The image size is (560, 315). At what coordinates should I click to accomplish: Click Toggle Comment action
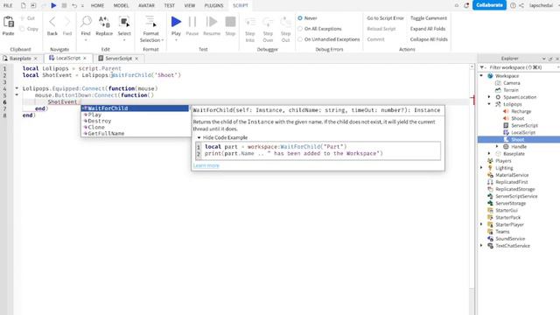pyautogui.click(x=429, y=17)
